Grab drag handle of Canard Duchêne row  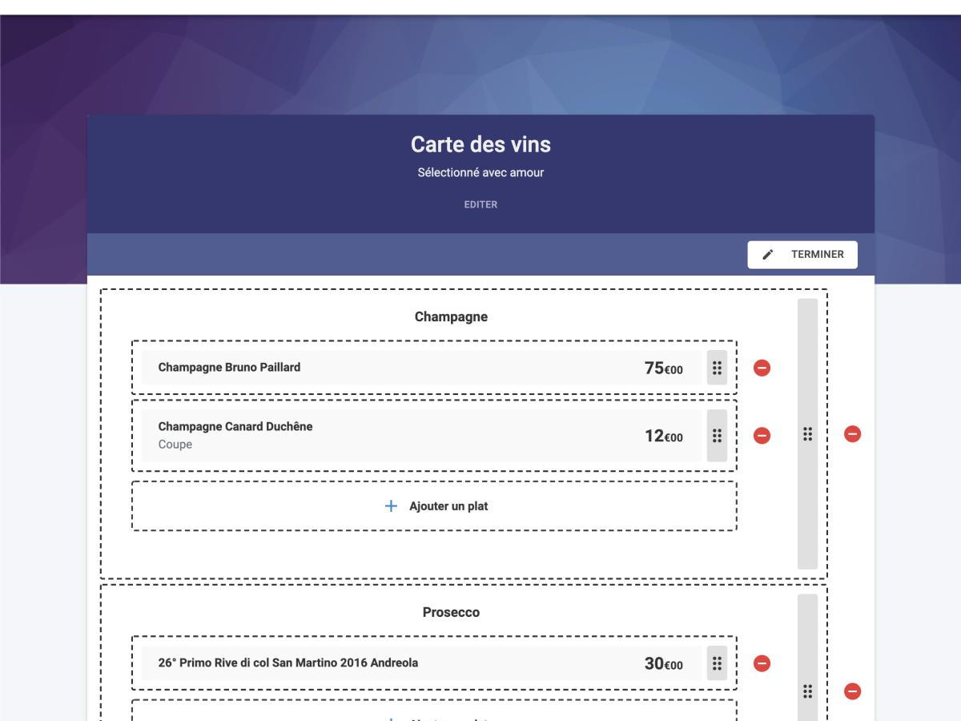pyautogui.click(x=717, y=435)
